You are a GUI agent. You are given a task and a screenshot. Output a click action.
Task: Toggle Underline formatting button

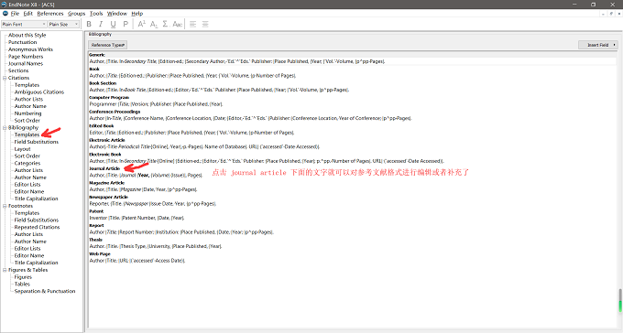click(x=114, y=24)
